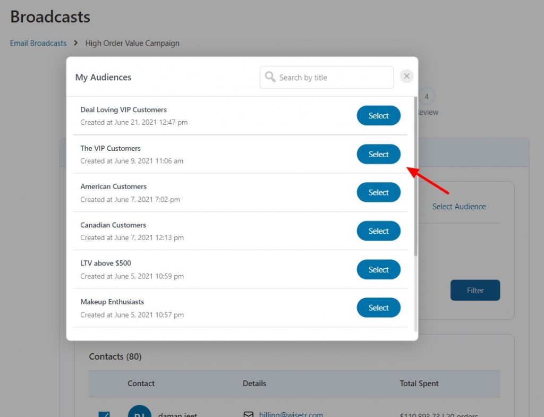Click the American Customers title

point(114,186)
